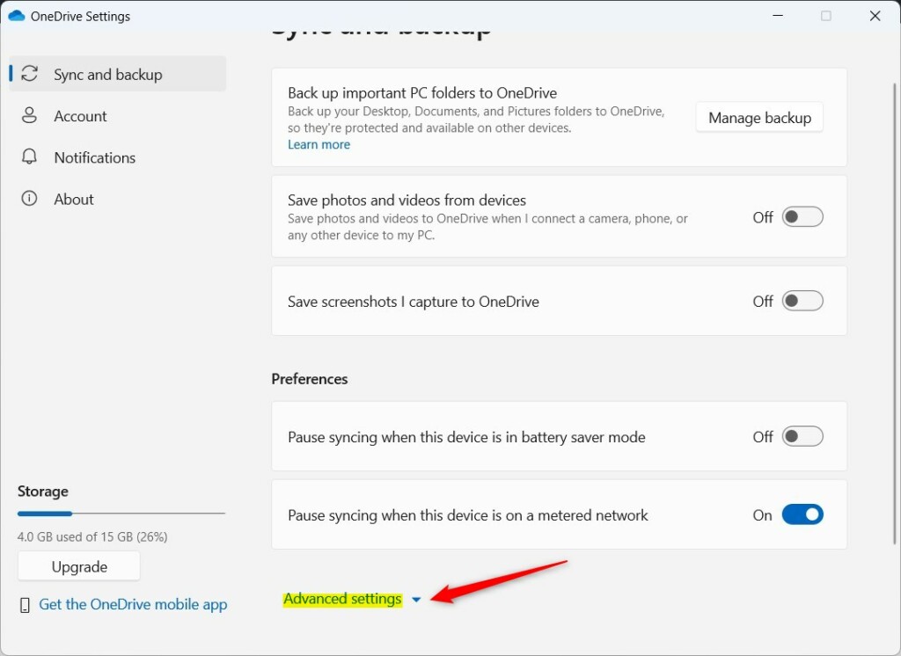Click the 'Save photos and videos from devices' title
This screenshot has width=901, height=656.
[407, 200]
